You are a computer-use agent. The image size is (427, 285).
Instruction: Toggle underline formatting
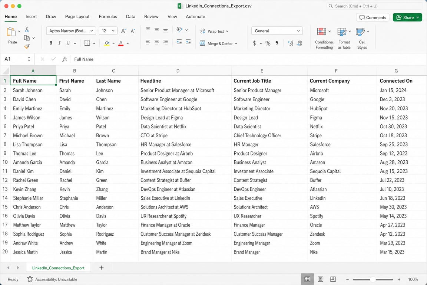68,43
